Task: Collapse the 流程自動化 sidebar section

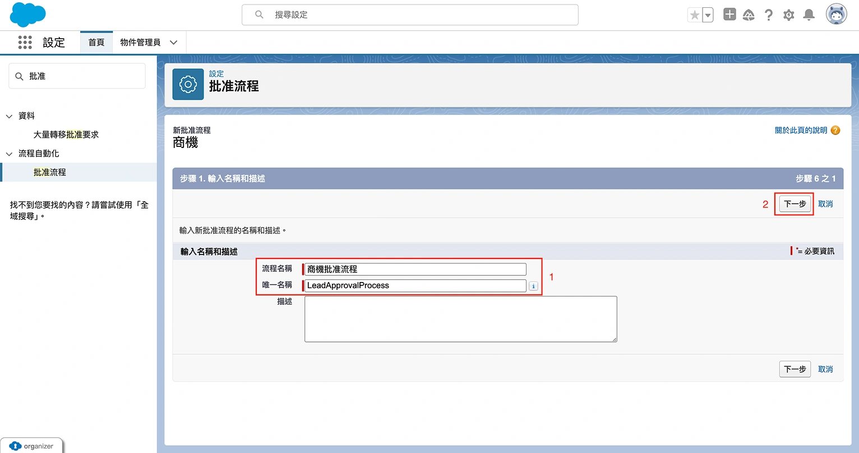Action: 9,154
